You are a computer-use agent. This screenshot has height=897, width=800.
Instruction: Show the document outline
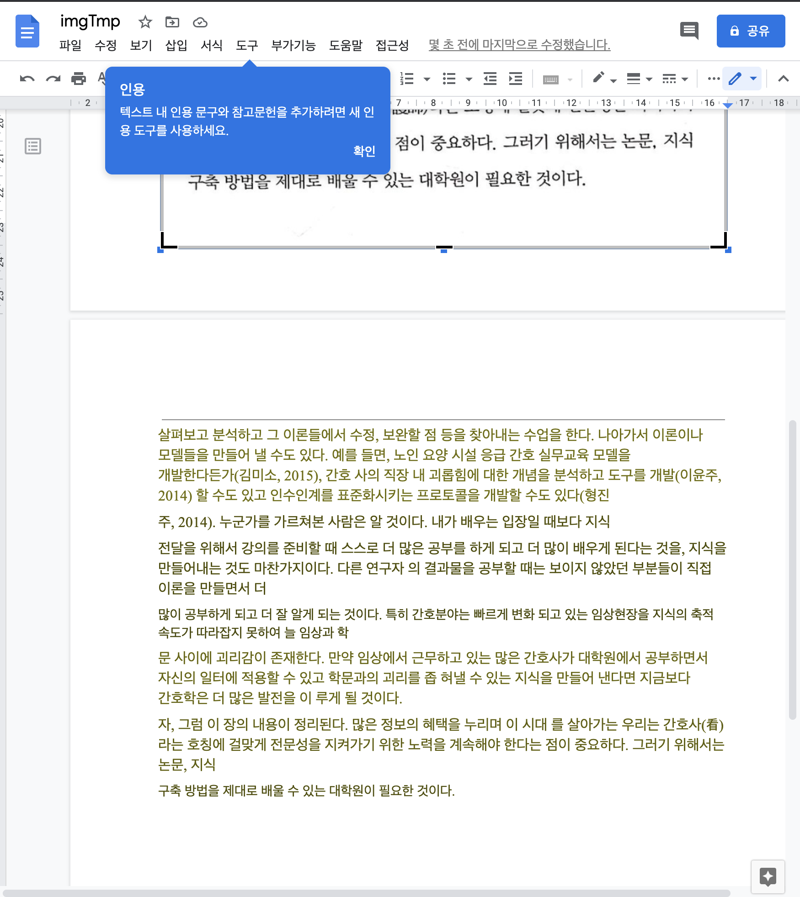click(33, 146)
